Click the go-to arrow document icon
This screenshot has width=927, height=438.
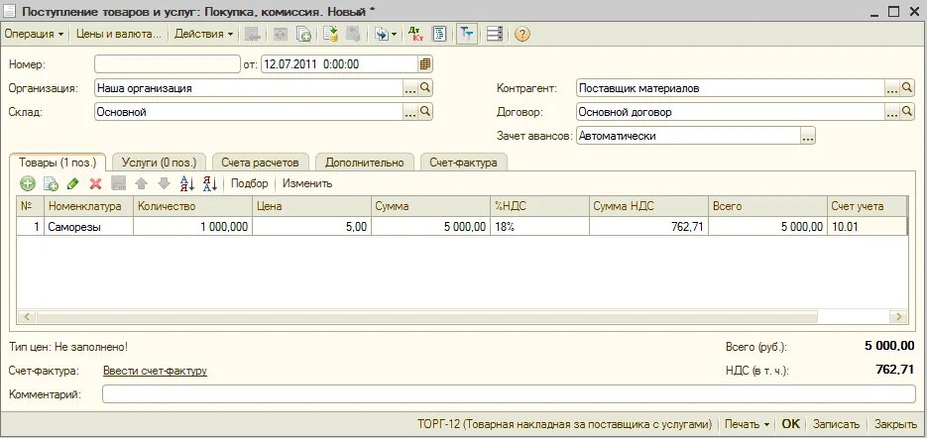[x=382, y=35]
